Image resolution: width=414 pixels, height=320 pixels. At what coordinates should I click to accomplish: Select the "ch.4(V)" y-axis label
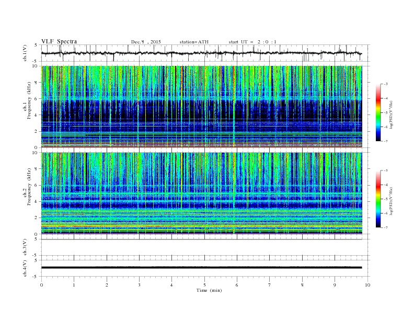(25, 268)
